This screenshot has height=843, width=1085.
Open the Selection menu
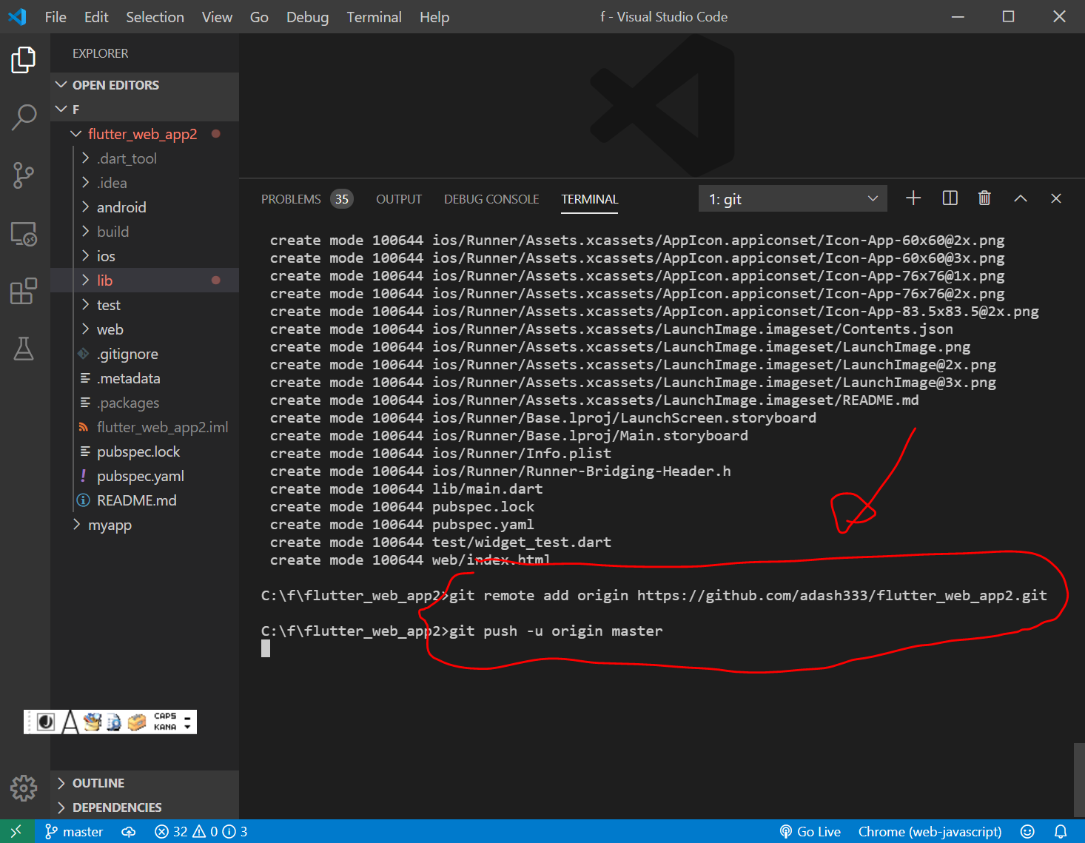pos(155,16)
